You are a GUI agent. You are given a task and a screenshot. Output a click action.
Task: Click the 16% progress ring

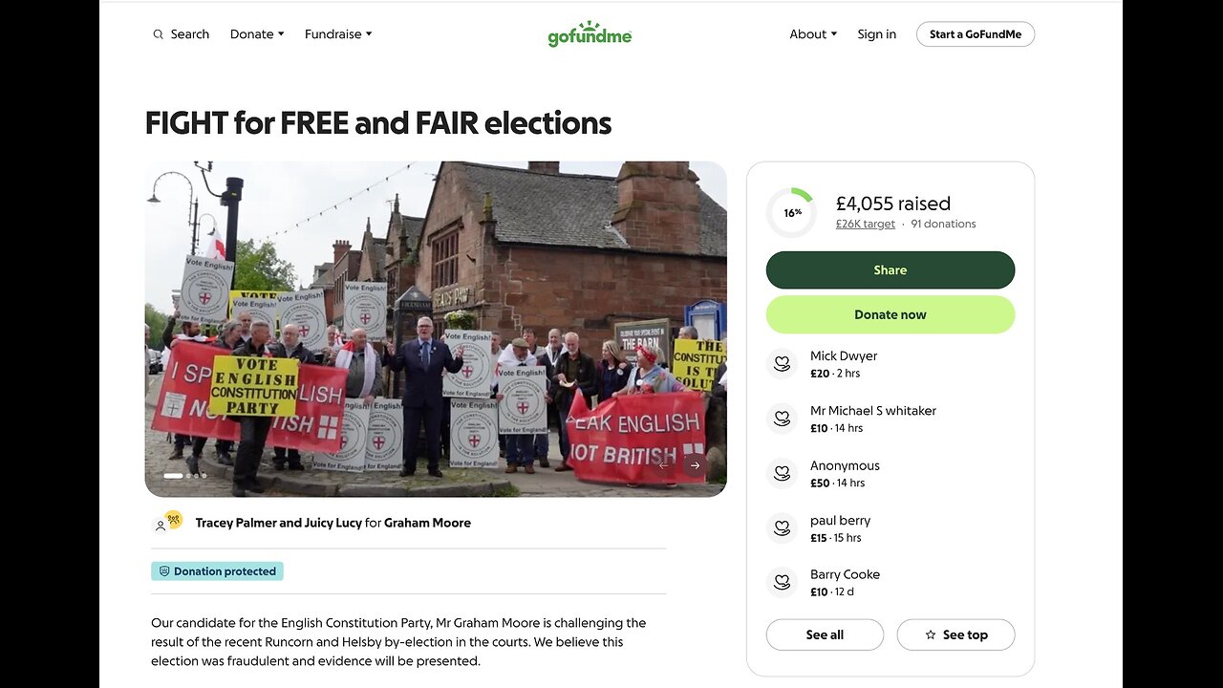[792, 212]
